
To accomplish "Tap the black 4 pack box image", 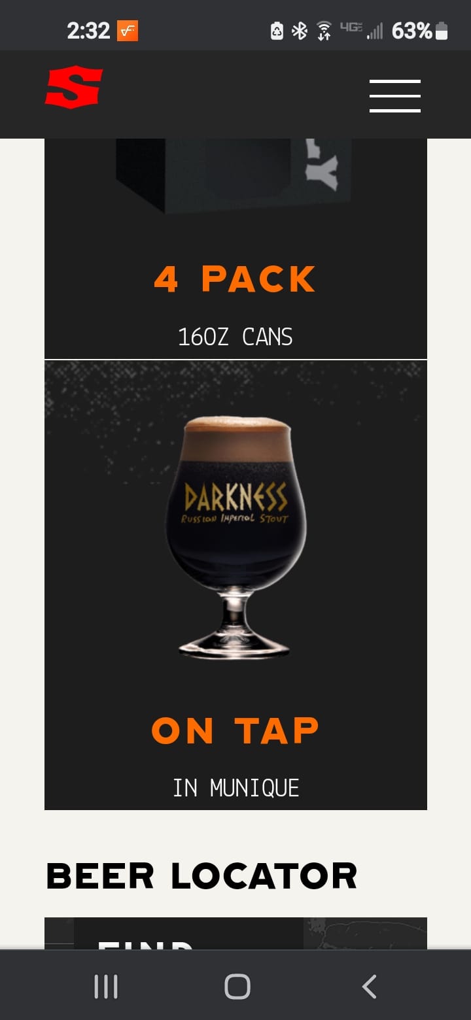I will coord(234,175).
